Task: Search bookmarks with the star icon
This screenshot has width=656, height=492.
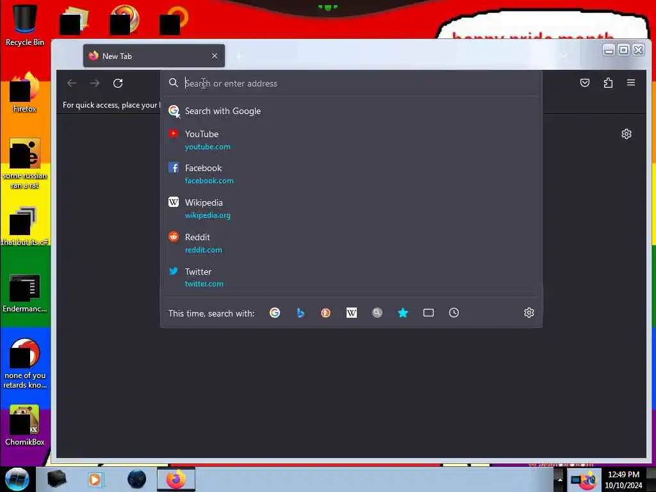Action: tap(402, 313)
